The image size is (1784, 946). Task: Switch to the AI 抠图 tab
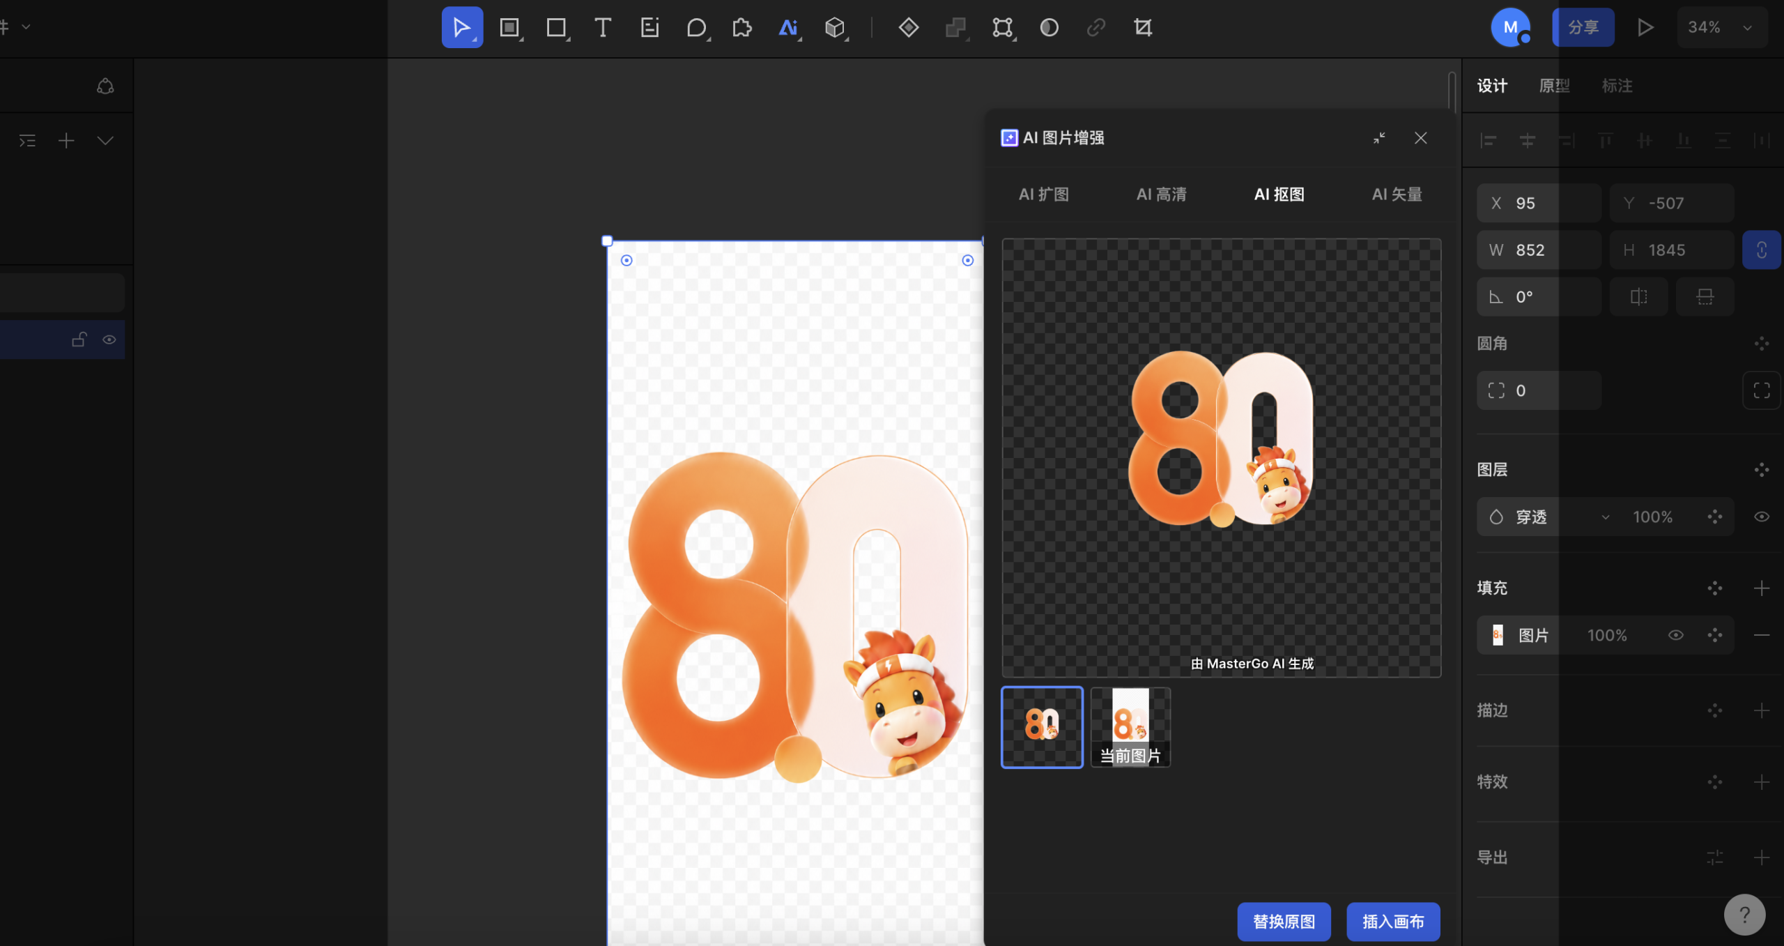pyautogui.click(x=1279, y=194)
